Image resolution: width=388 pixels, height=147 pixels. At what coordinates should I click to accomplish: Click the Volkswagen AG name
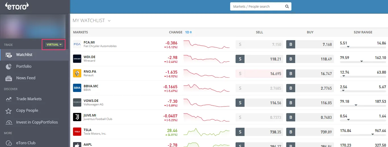point(93,104)
